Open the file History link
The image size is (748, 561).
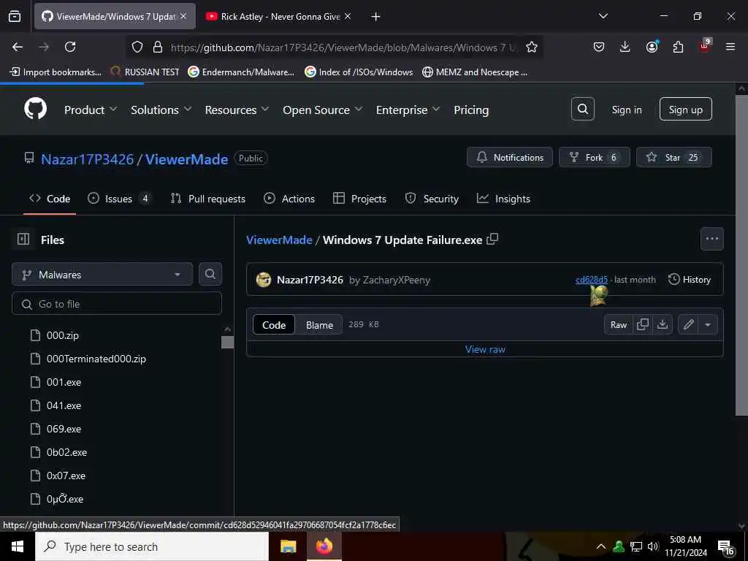(x=690, y=280)
